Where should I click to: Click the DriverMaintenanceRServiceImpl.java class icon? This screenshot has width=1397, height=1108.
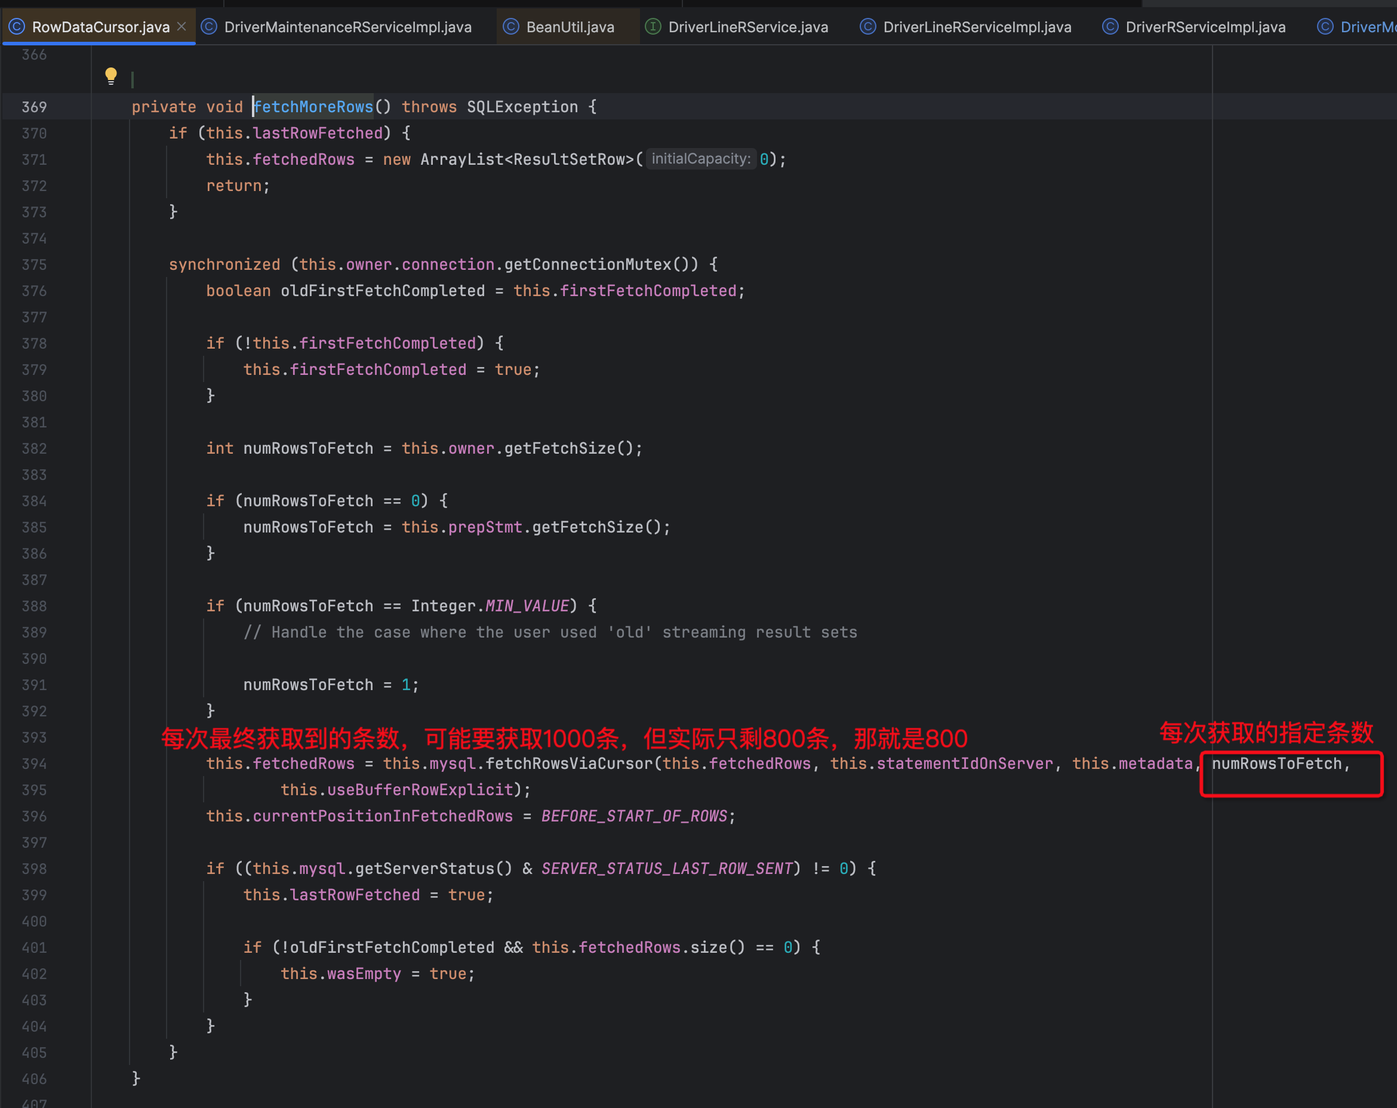coord(208,27)
